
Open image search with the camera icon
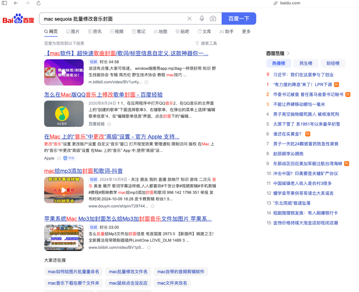tap(213, 19)
